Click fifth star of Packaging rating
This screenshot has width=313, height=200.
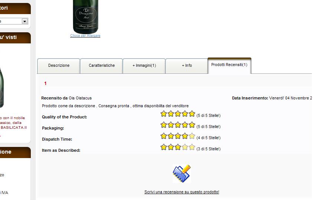(x=192, y=125)
